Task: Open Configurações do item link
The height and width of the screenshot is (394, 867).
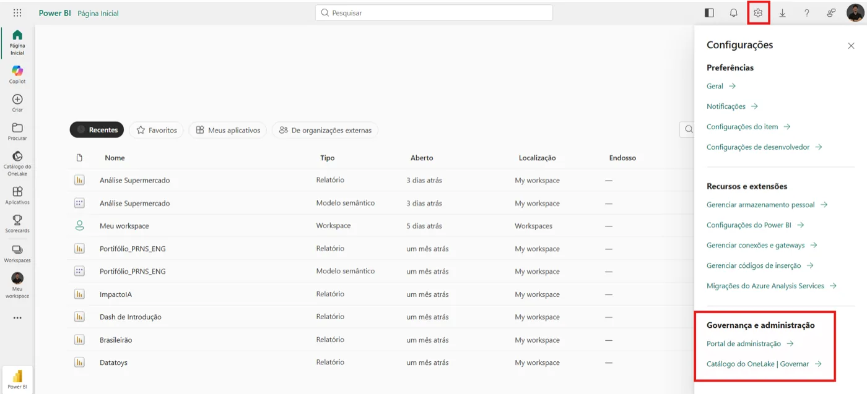Action: tap(748, 127)
